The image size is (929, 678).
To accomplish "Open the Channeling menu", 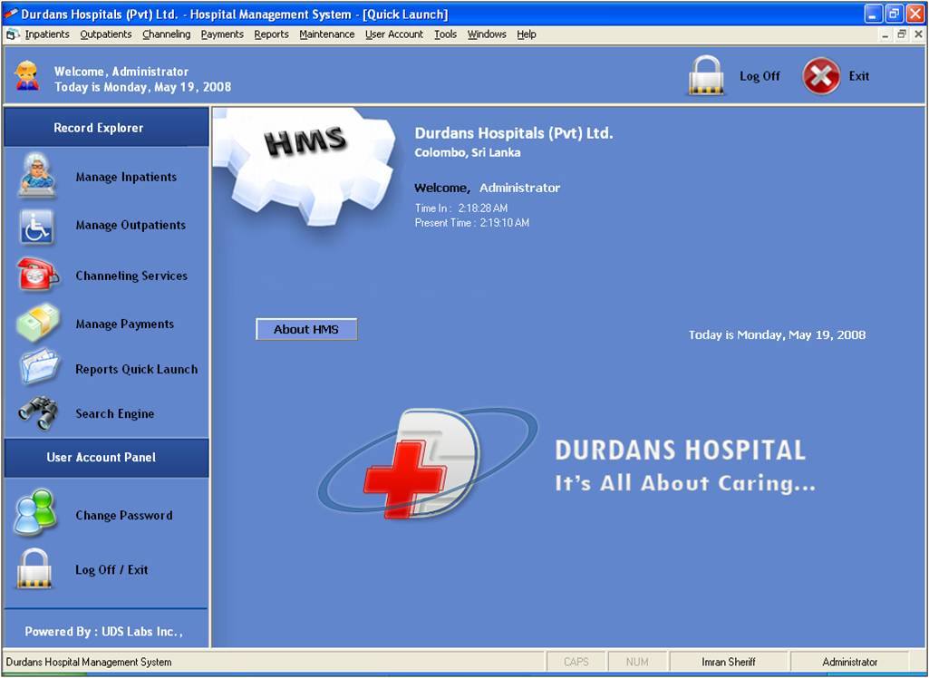I will click(166, 34).
